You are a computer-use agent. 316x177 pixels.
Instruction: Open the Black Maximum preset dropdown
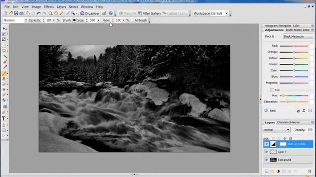[298, 36]
